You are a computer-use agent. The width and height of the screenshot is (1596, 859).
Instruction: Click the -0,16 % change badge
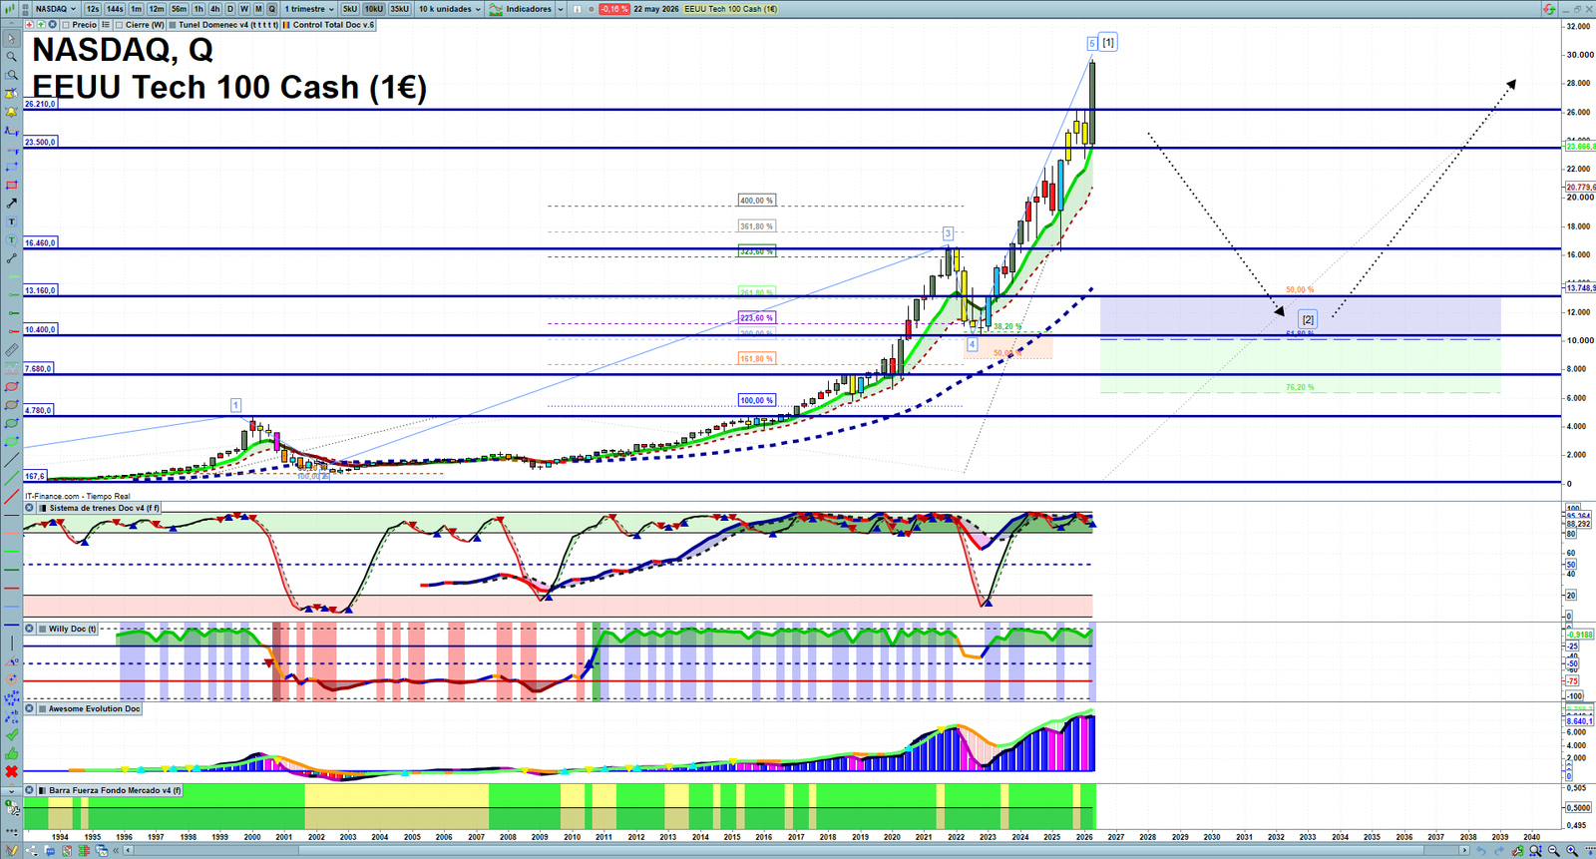pos(613,9)
